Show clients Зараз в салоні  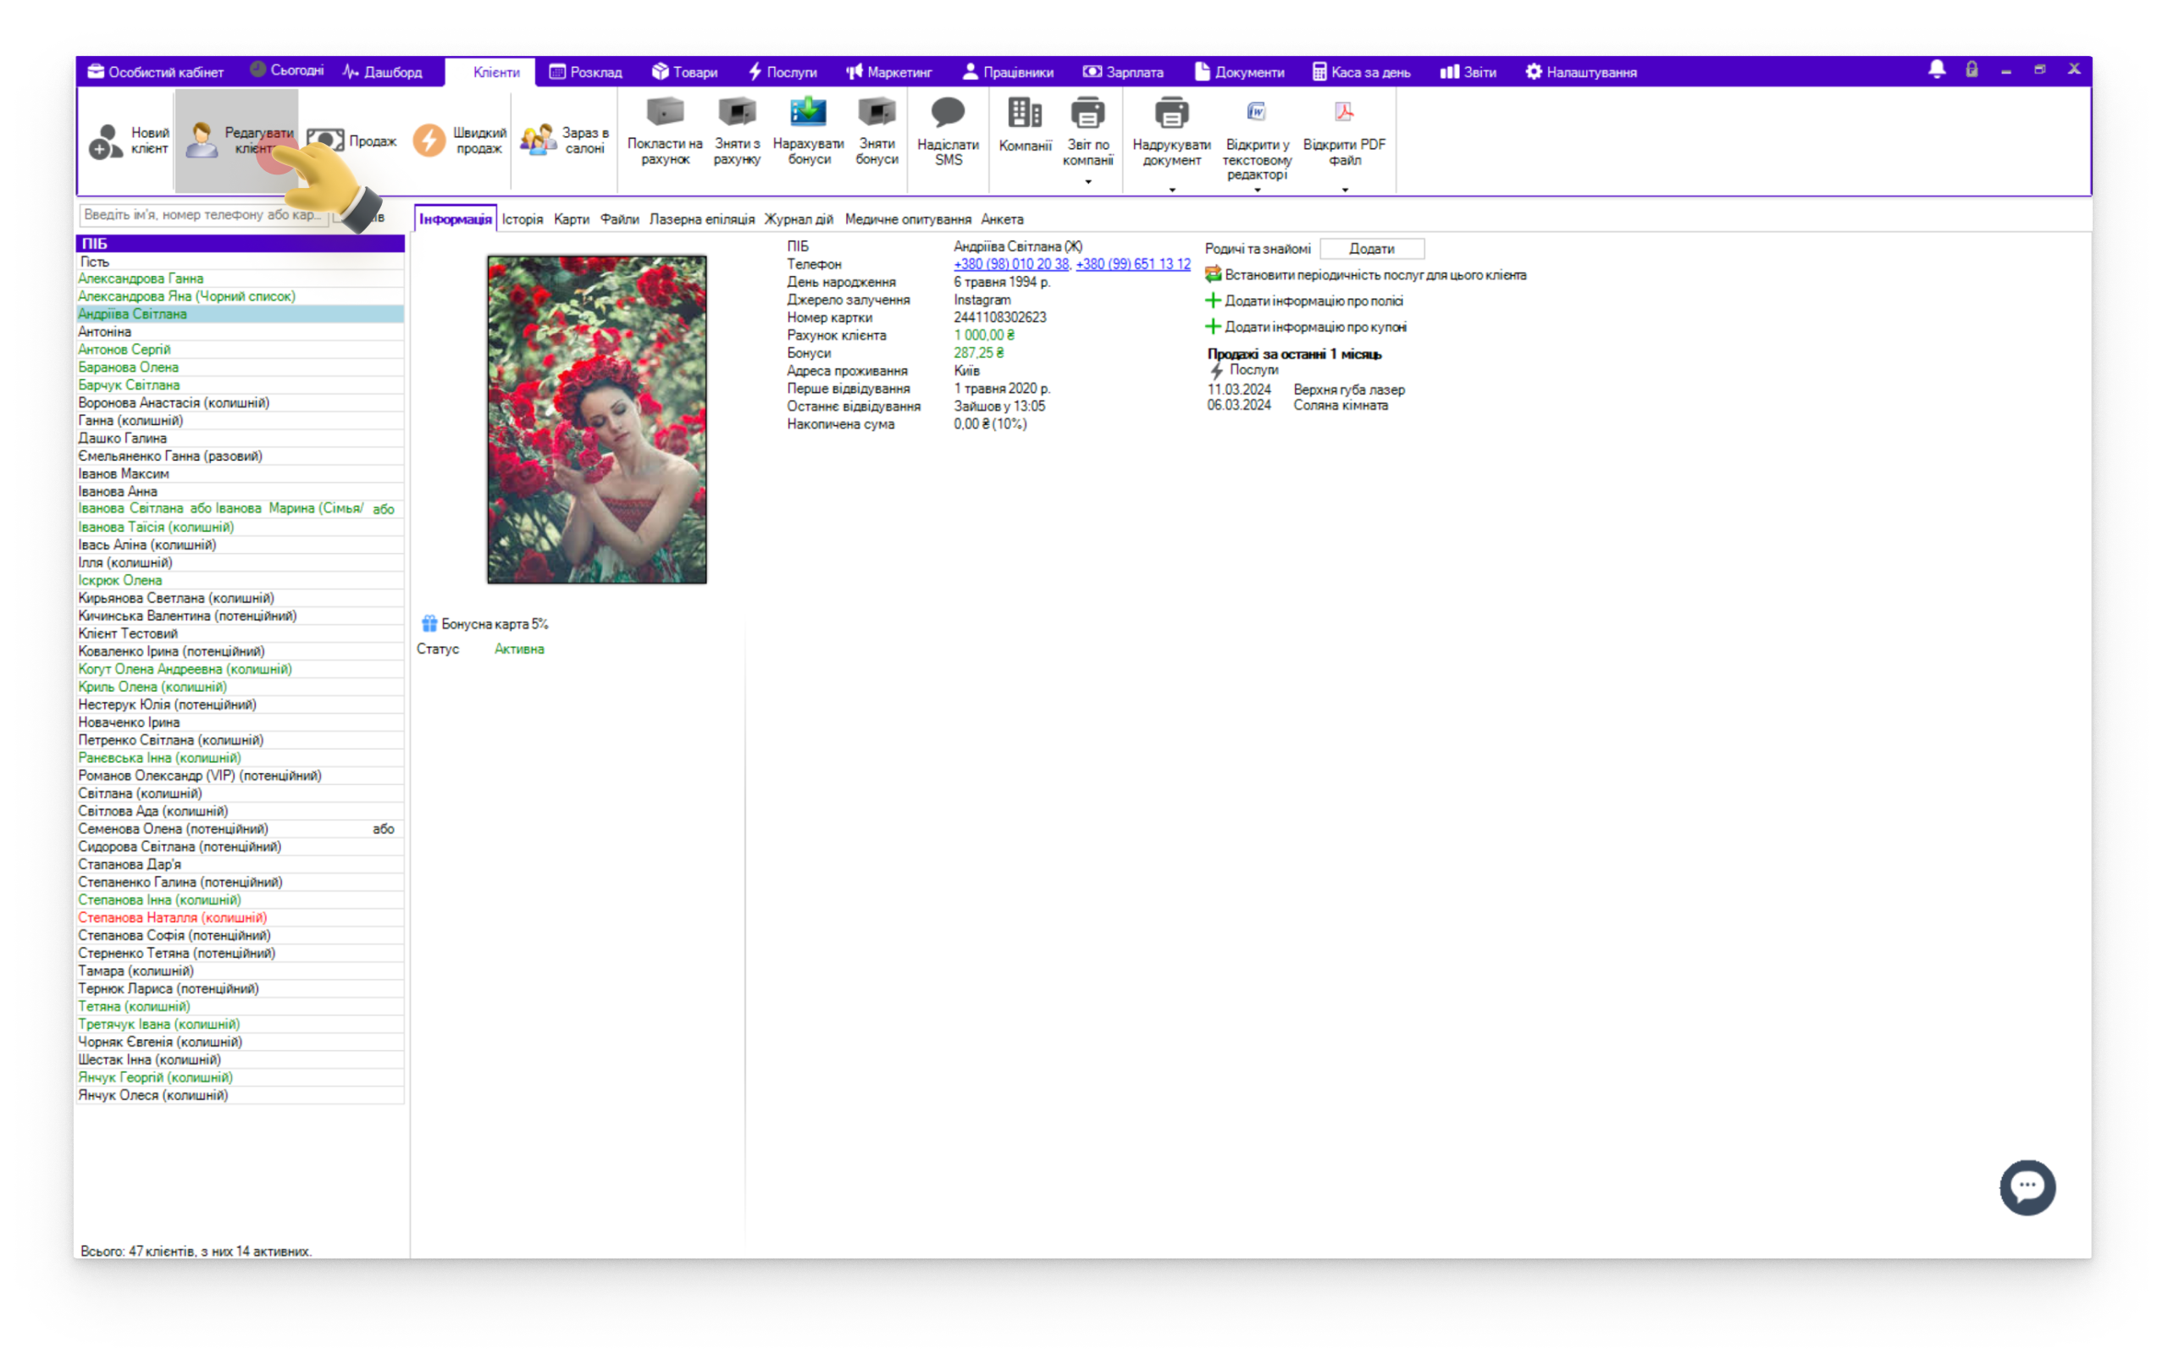point(564,141)
